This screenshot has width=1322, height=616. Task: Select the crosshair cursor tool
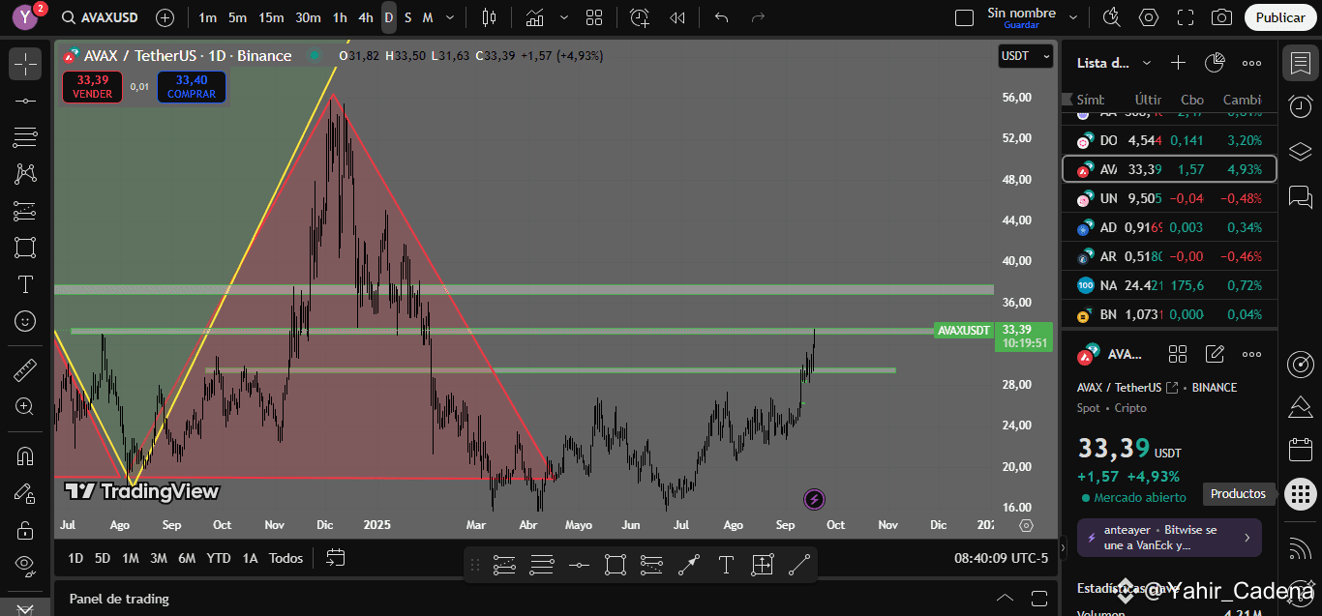click(x=25, y=64)
